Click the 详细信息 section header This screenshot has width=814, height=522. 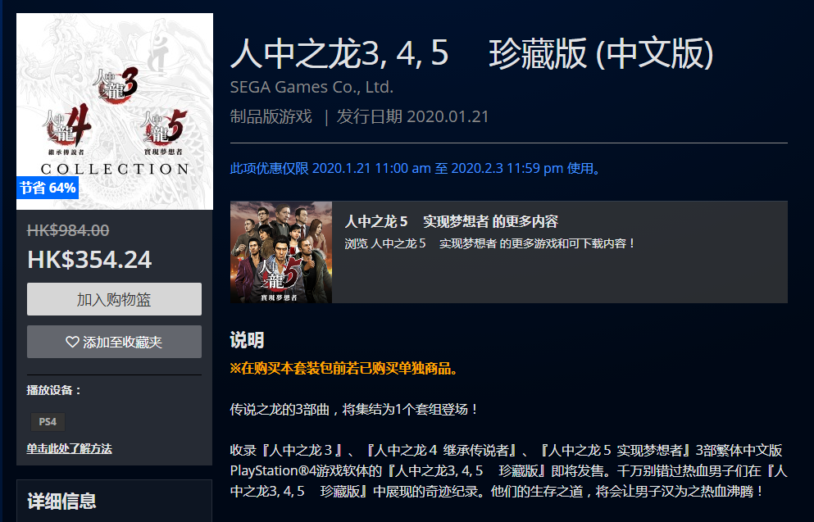tap(62, 501)
